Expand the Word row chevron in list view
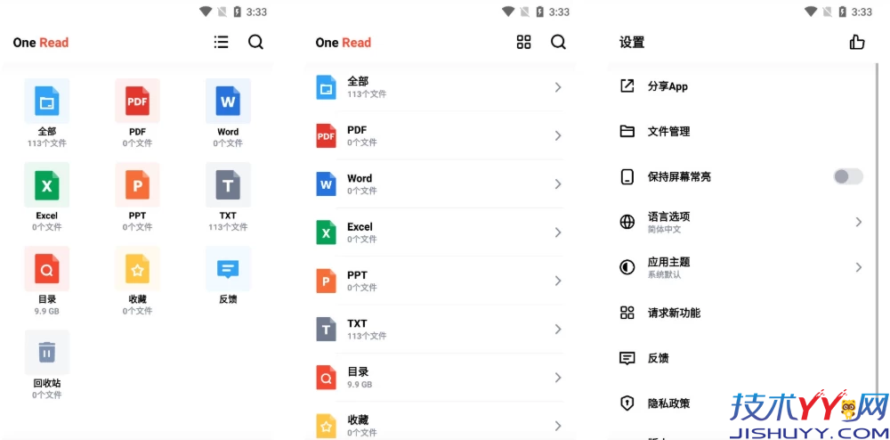Viewport: 890px width, 440px height. (x=558, y=184)
